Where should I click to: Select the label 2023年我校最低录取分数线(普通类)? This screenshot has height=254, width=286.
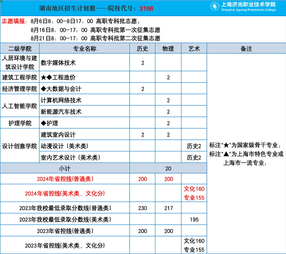65,208
